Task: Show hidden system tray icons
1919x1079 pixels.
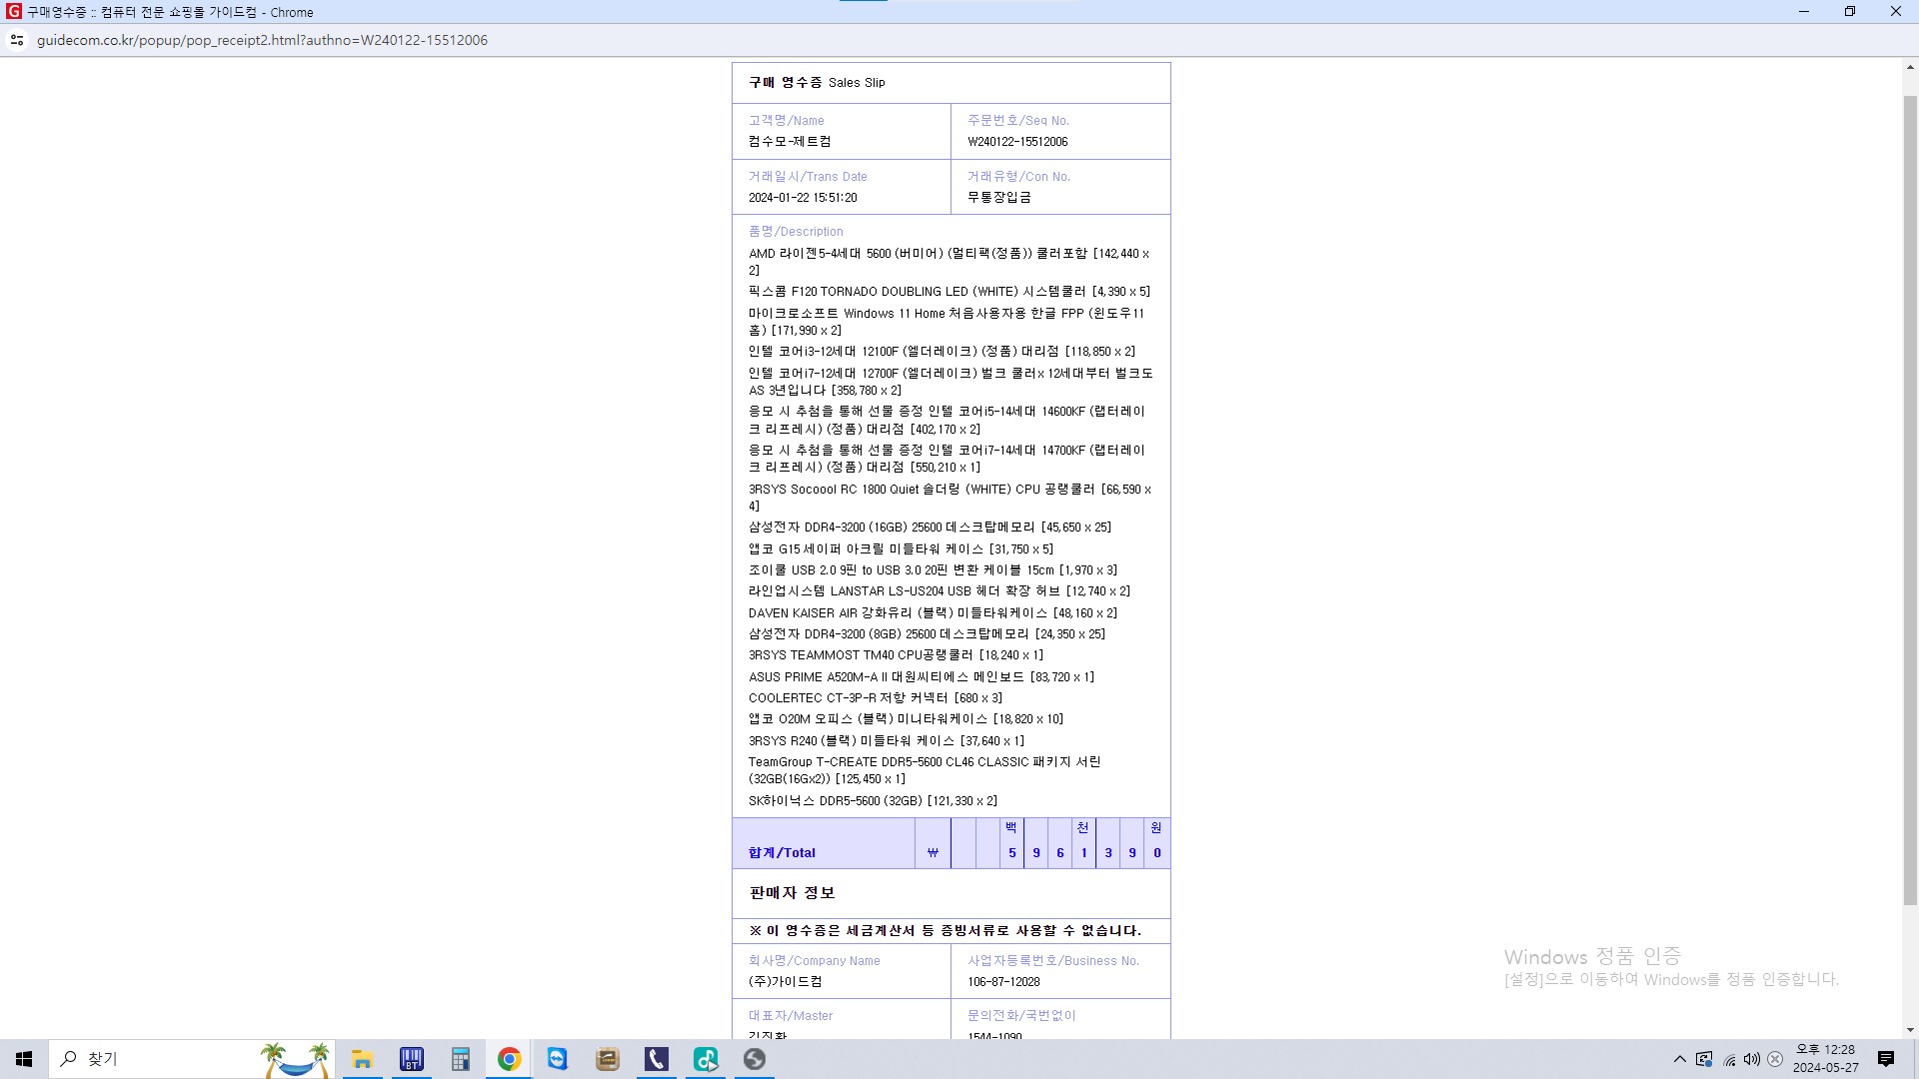Action: pos(1679,1059)
